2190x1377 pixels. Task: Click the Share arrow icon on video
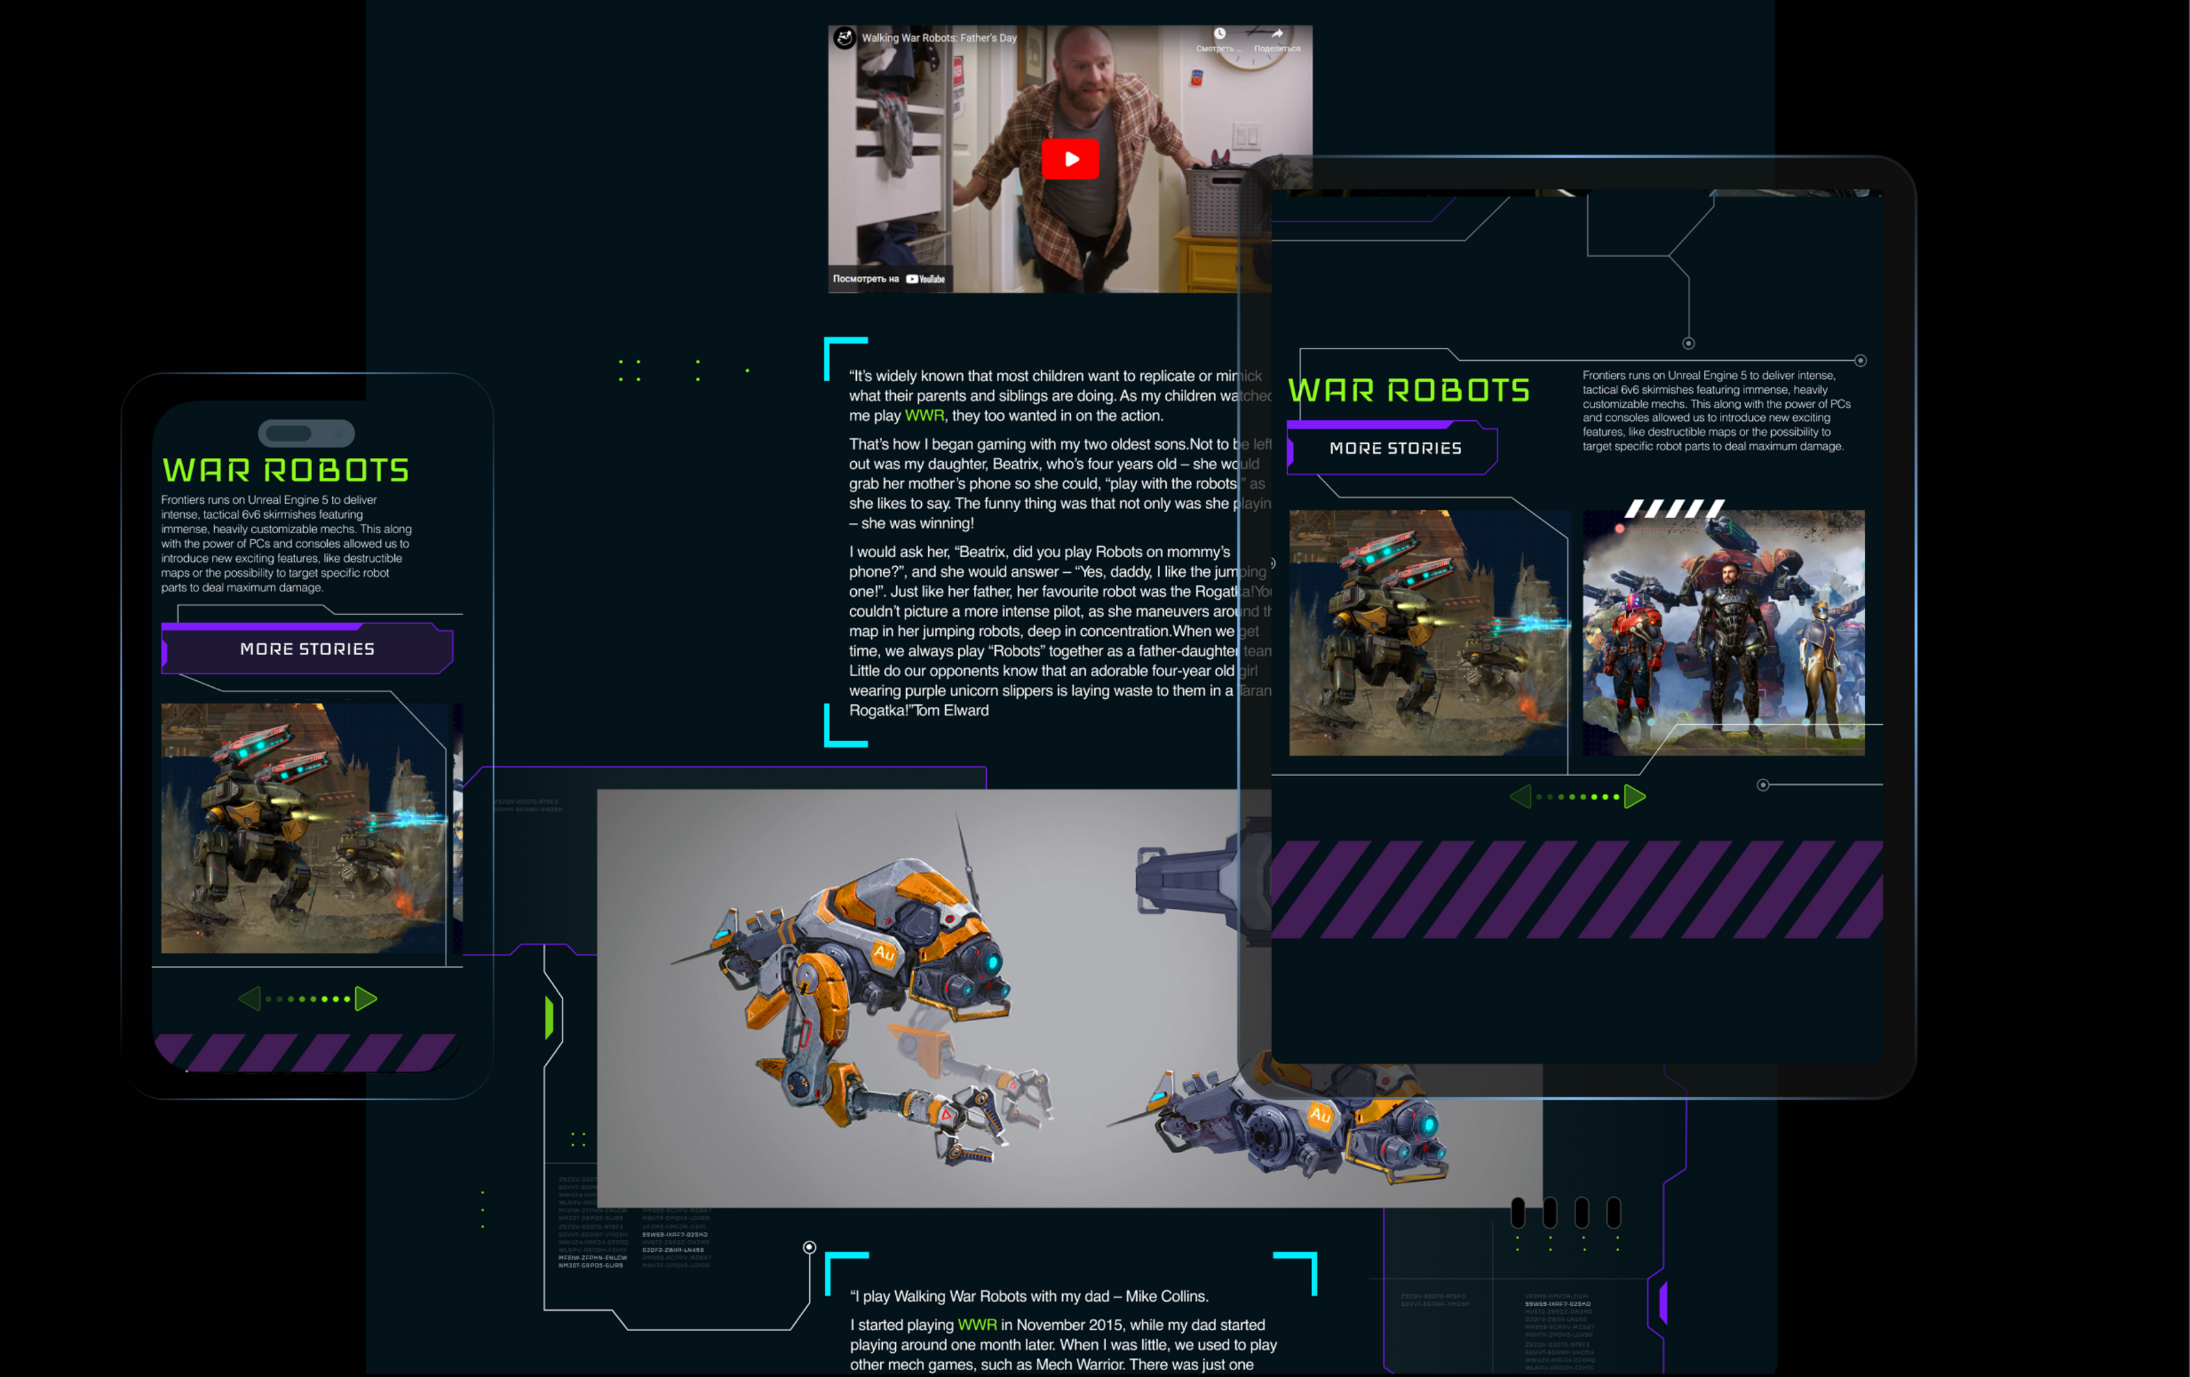pos(1277,34)
